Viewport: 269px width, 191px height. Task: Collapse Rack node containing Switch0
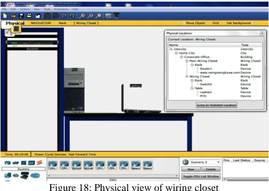[192, 81]
